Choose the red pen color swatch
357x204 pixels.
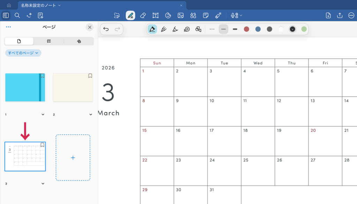[246, 29]
